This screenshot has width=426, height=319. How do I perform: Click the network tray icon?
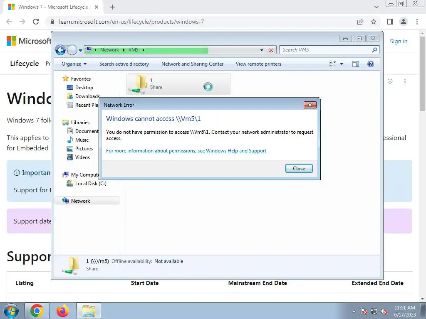tap(374, 311)
